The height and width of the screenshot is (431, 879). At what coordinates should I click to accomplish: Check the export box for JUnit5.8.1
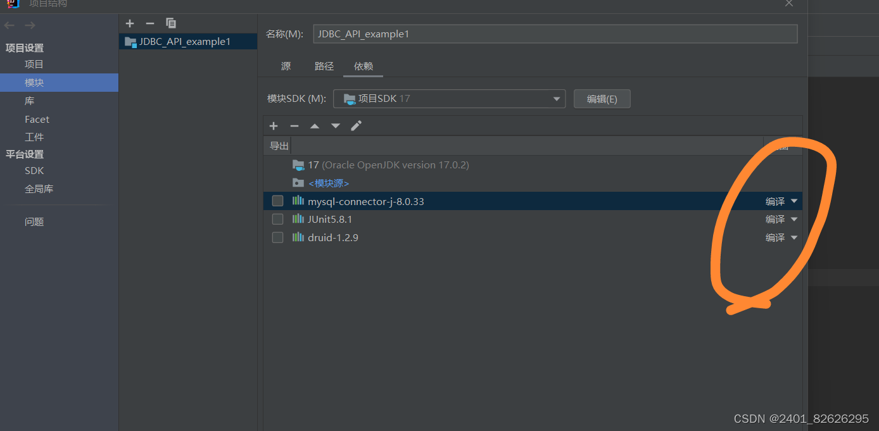pyautogui.click(x=277, y=219)
